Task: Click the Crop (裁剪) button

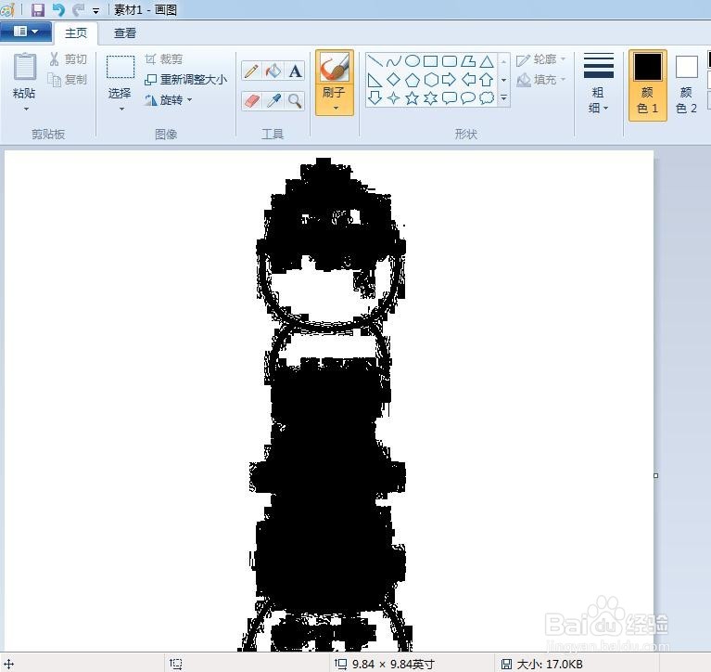Action: click(x=164, y=59)
